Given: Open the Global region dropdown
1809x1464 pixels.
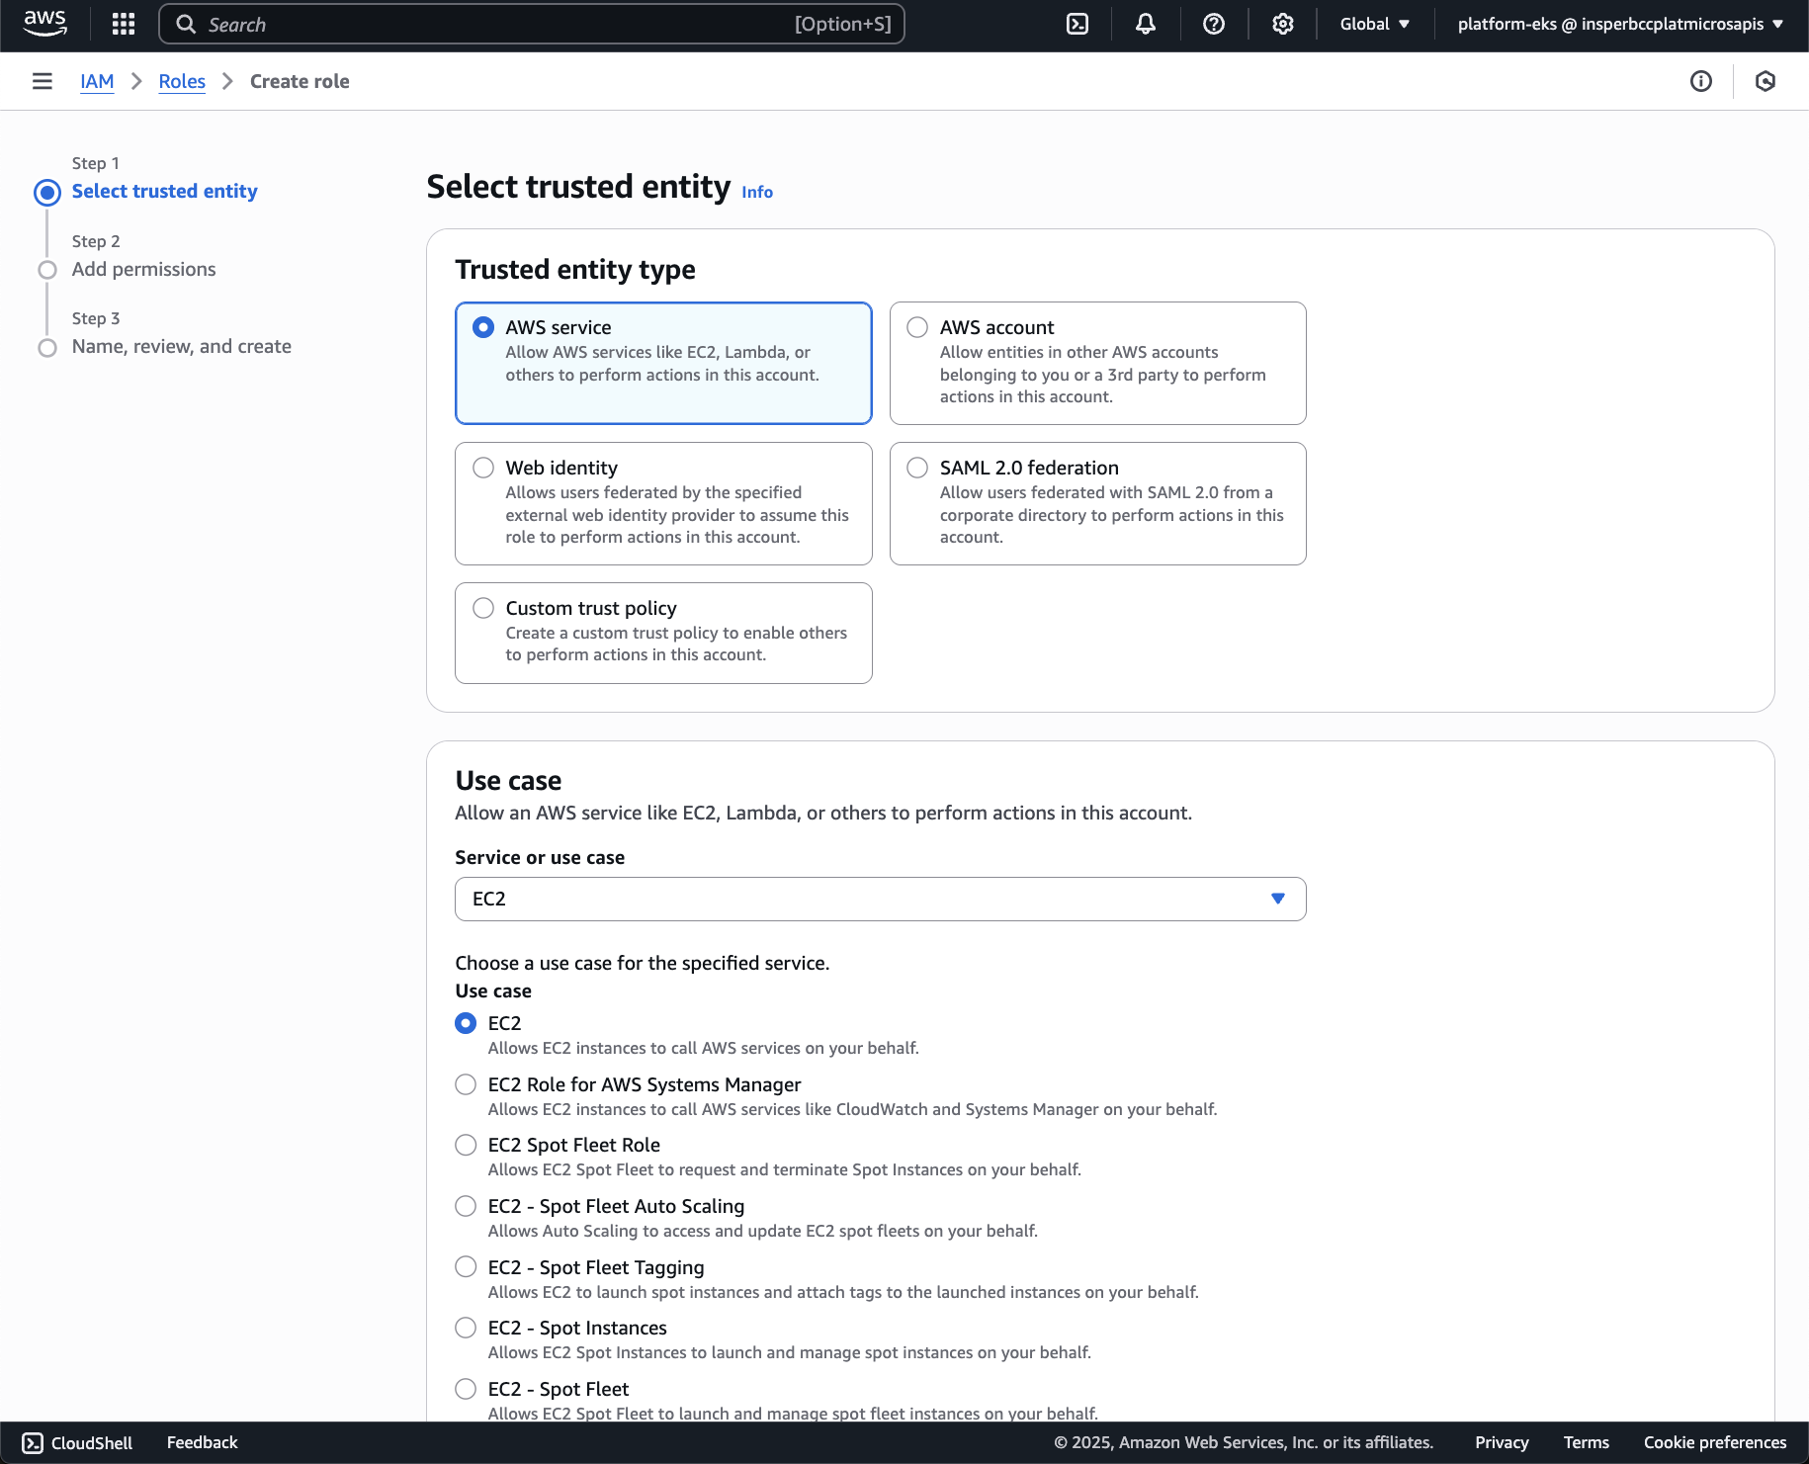Looking at the screenshot, I should tap(1375, 24).
